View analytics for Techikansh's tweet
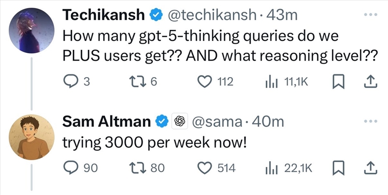 pos(270,82)
